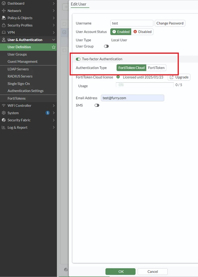Click the create new plus button behind dialog
198x277 pixels.
tap(66, 7)
